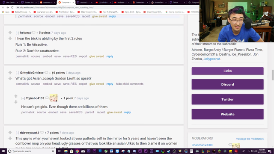
Task: Click the browser forward arrow
Action: click(x=8, y=7)
